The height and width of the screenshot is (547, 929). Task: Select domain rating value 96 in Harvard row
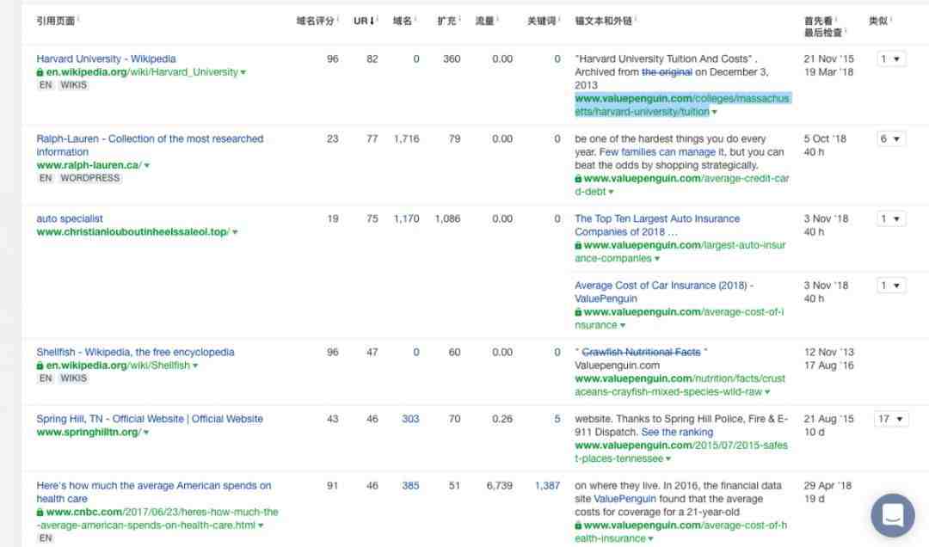(332, 58)
